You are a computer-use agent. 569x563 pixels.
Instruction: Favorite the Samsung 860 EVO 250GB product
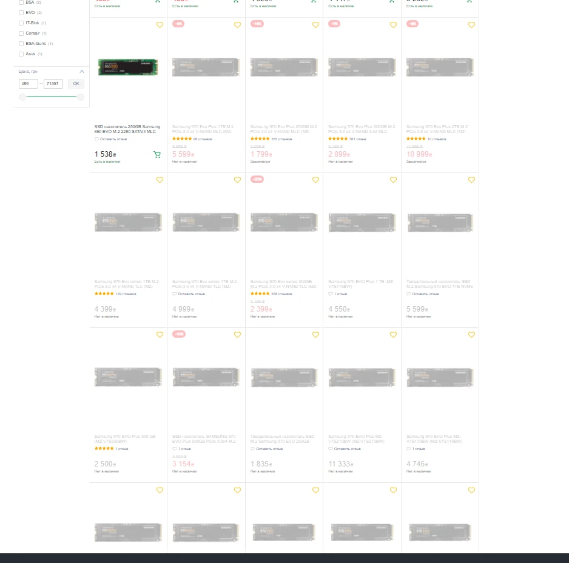pyautogui.click(x=160, y=25)
